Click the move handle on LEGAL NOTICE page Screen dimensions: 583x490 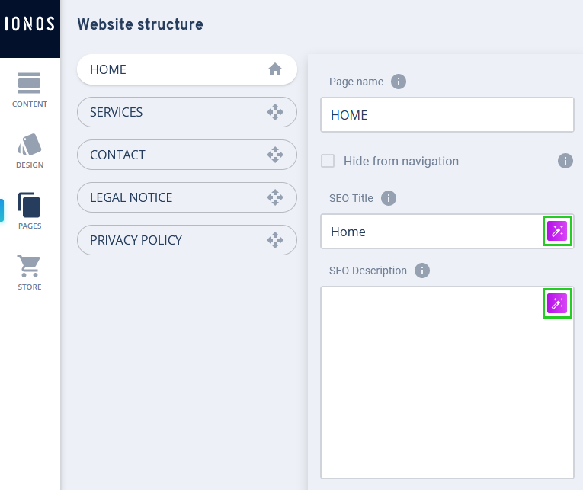(x=275, y=197)
